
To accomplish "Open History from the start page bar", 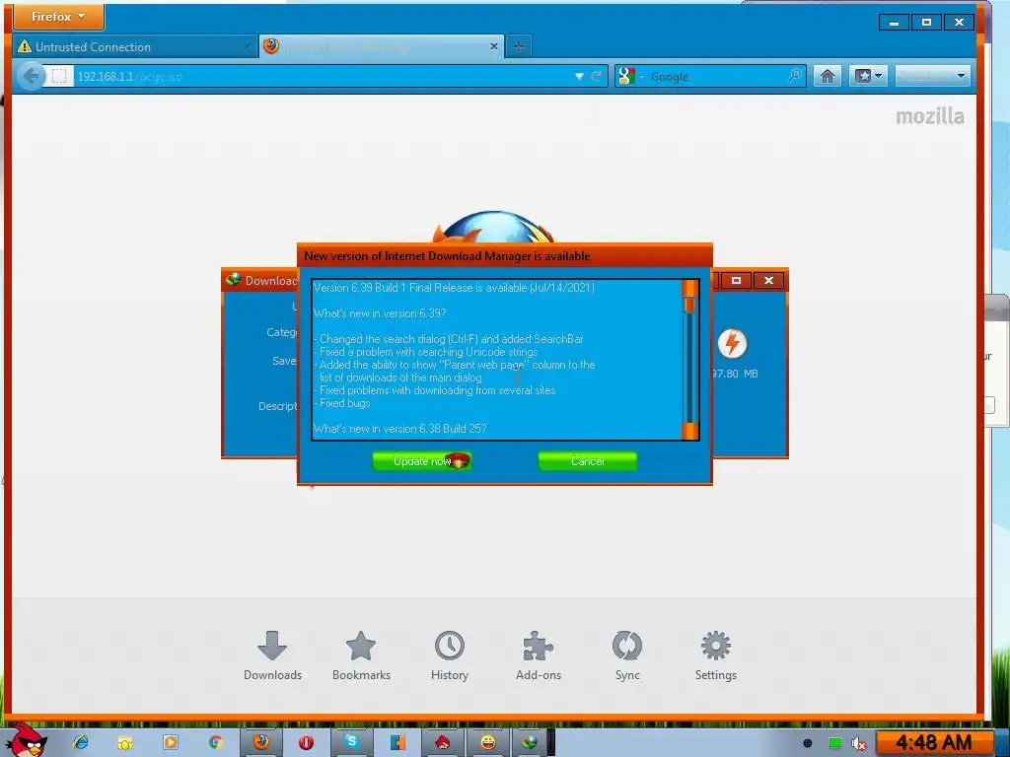I will (450, 655).
